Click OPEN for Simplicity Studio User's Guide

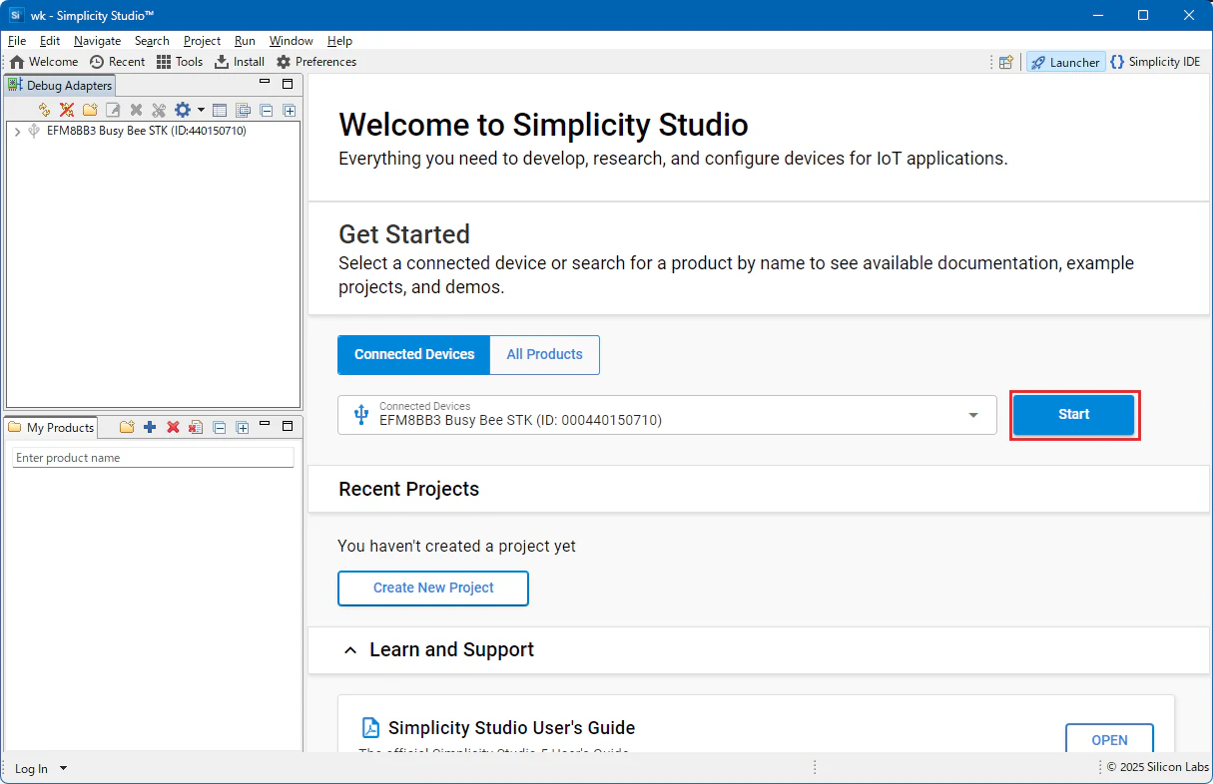(x=1109, y=740)
